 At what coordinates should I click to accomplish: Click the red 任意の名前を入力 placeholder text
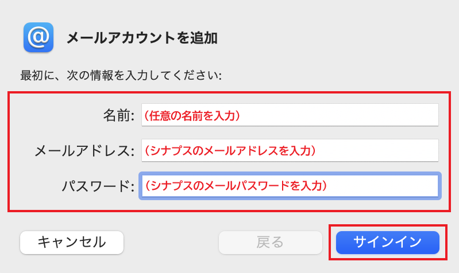pyautogui.click(x=191, y=116)
